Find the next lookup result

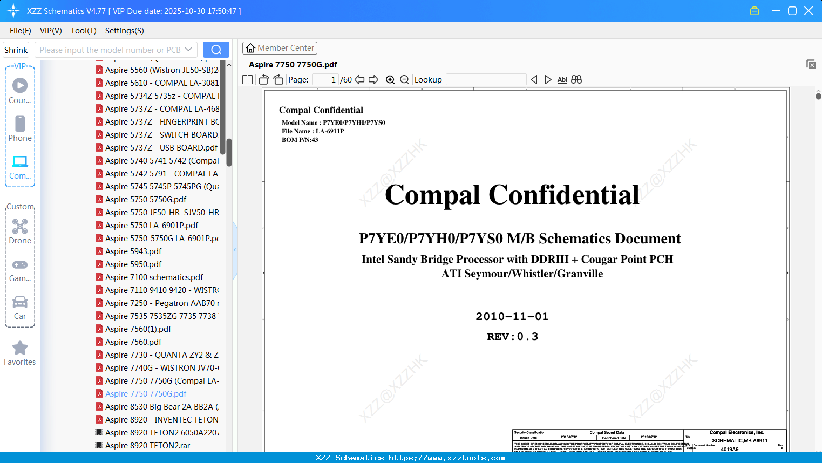tap(548, 80)
